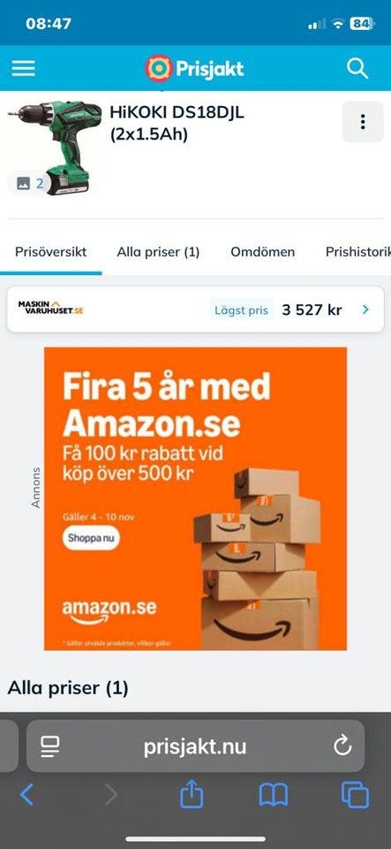391x849 pixels.
Task: Expand the lowest price chevron arrow
Action: pos(365,310)
